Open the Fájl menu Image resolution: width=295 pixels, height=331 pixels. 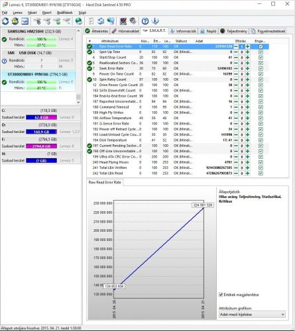coord(5,13)
